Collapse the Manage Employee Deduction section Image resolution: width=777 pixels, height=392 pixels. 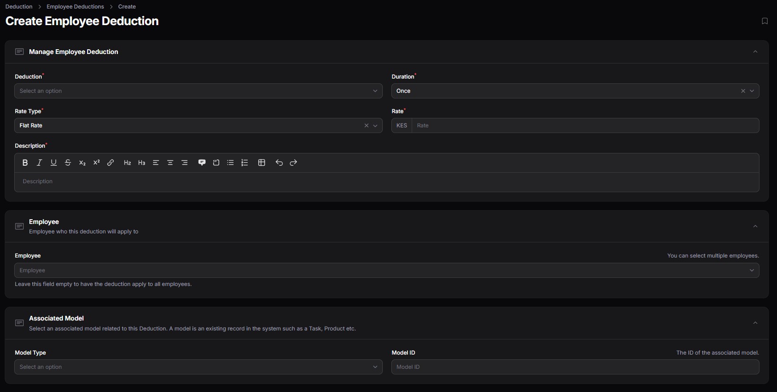tap(755, 52)
